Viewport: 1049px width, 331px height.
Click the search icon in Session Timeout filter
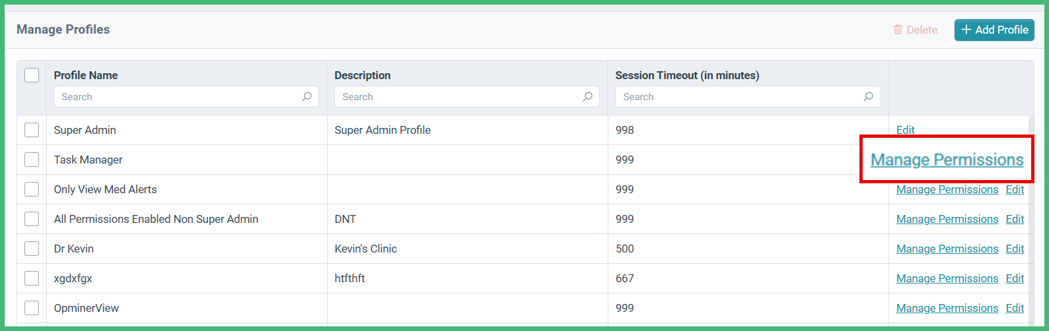tap(869, 97)
